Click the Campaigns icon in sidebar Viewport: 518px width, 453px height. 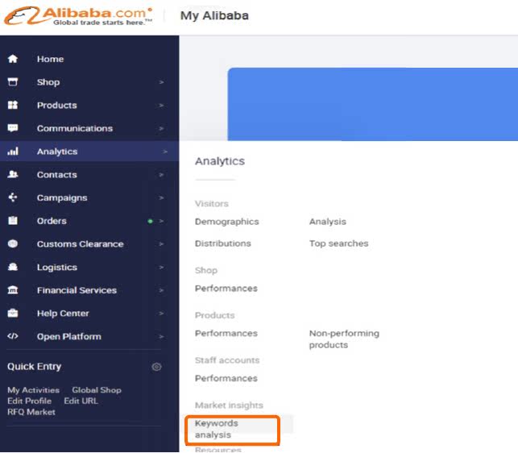coord(13,197)
